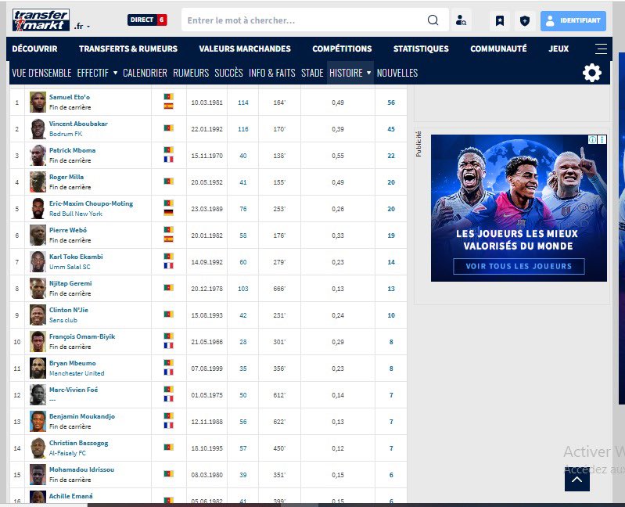Go to VUE D'ENSEMBLE tab

pyautogui.click(x=41, y=73)
